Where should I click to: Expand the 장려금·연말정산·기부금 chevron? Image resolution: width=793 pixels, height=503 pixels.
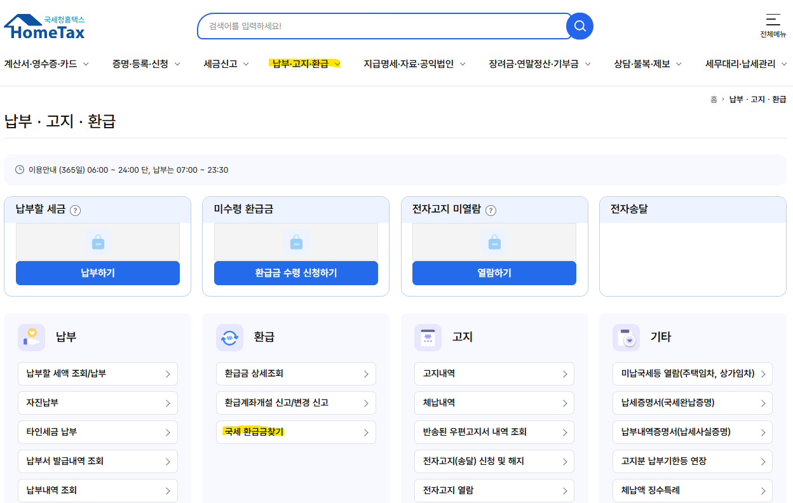click(588, 64)
